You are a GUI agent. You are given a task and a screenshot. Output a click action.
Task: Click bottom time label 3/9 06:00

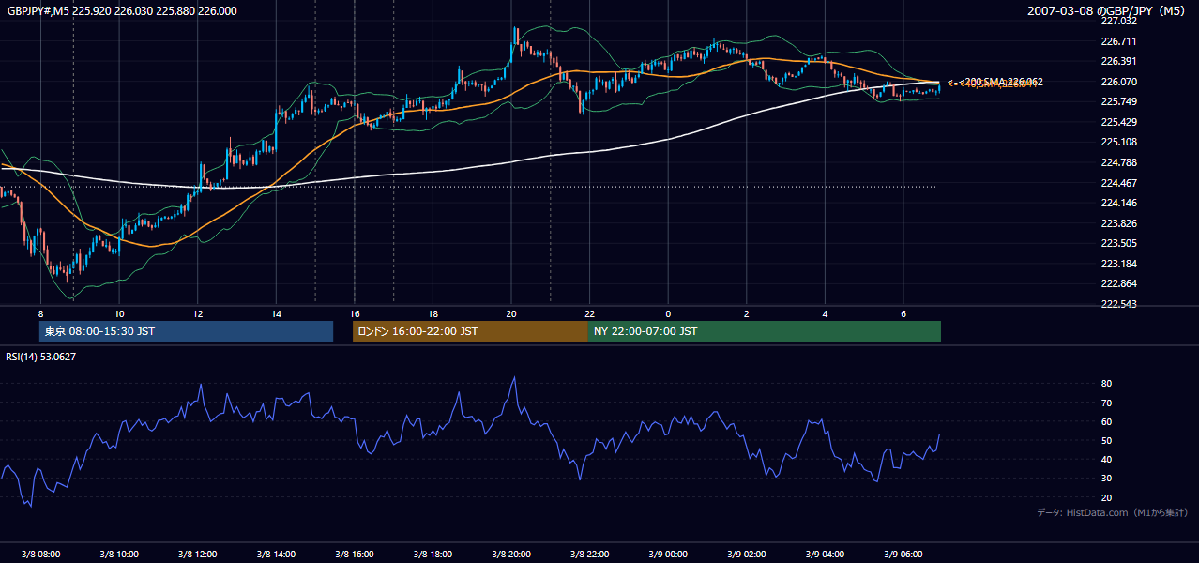click(903, 555)
